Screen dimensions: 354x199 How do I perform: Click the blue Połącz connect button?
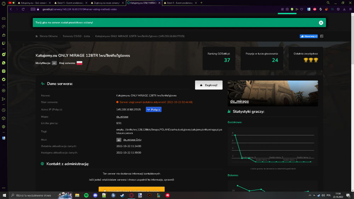click(154, 110)
